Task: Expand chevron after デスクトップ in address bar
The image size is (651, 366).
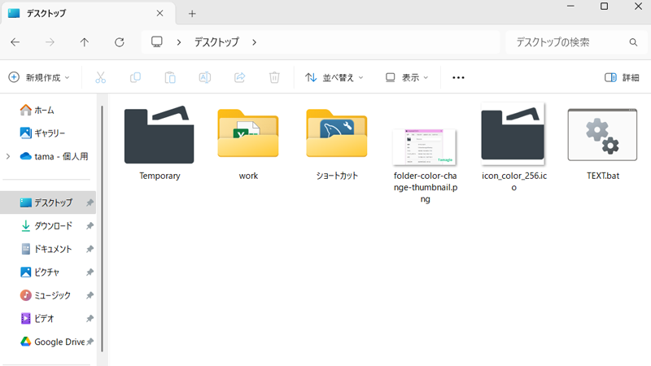Action: coord(255,42)
